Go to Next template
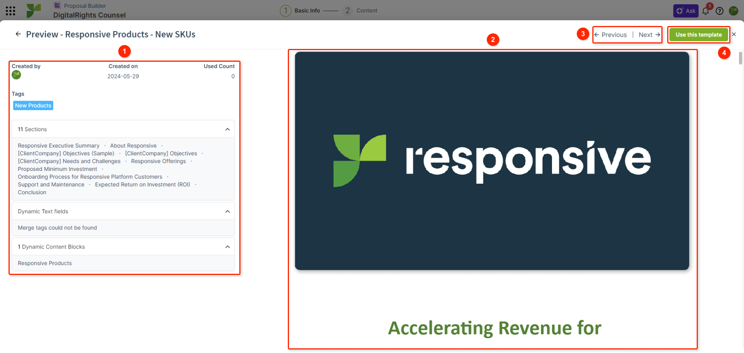 click(x=649, y=35)
